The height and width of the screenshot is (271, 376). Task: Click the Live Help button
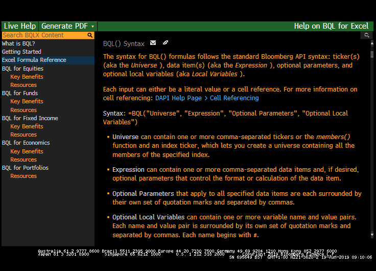click(20, 26)
